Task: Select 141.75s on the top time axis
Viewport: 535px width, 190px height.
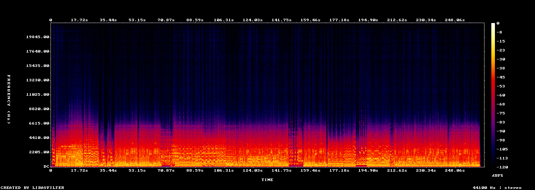Action: 282,20
